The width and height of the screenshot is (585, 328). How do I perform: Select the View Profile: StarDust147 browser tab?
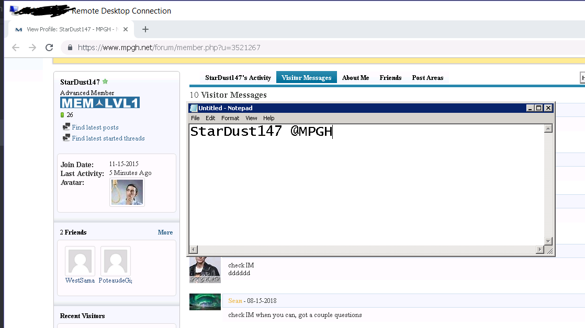71,29
